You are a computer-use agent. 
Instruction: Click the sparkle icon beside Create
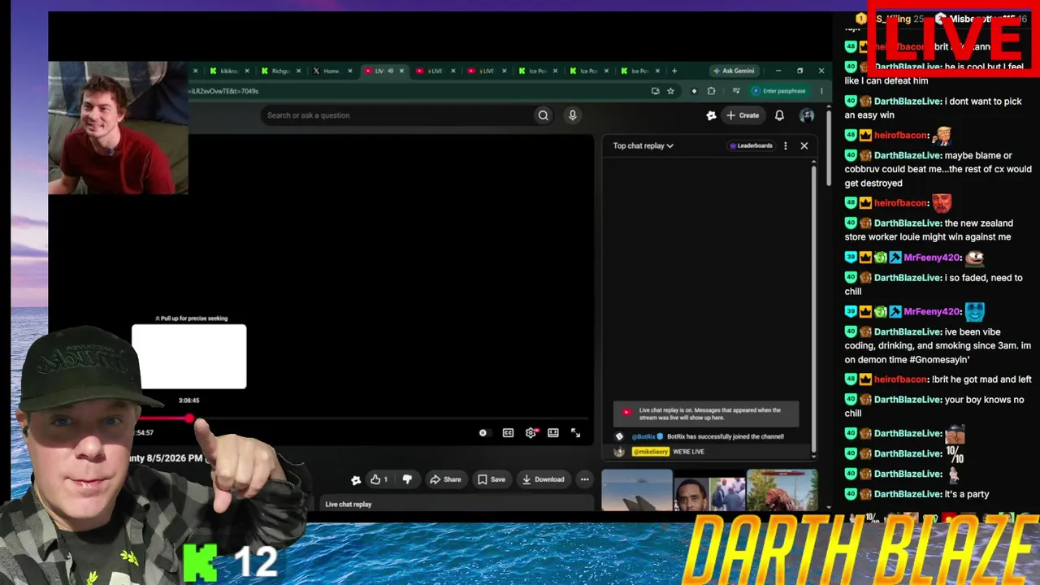tap(711, 115)
